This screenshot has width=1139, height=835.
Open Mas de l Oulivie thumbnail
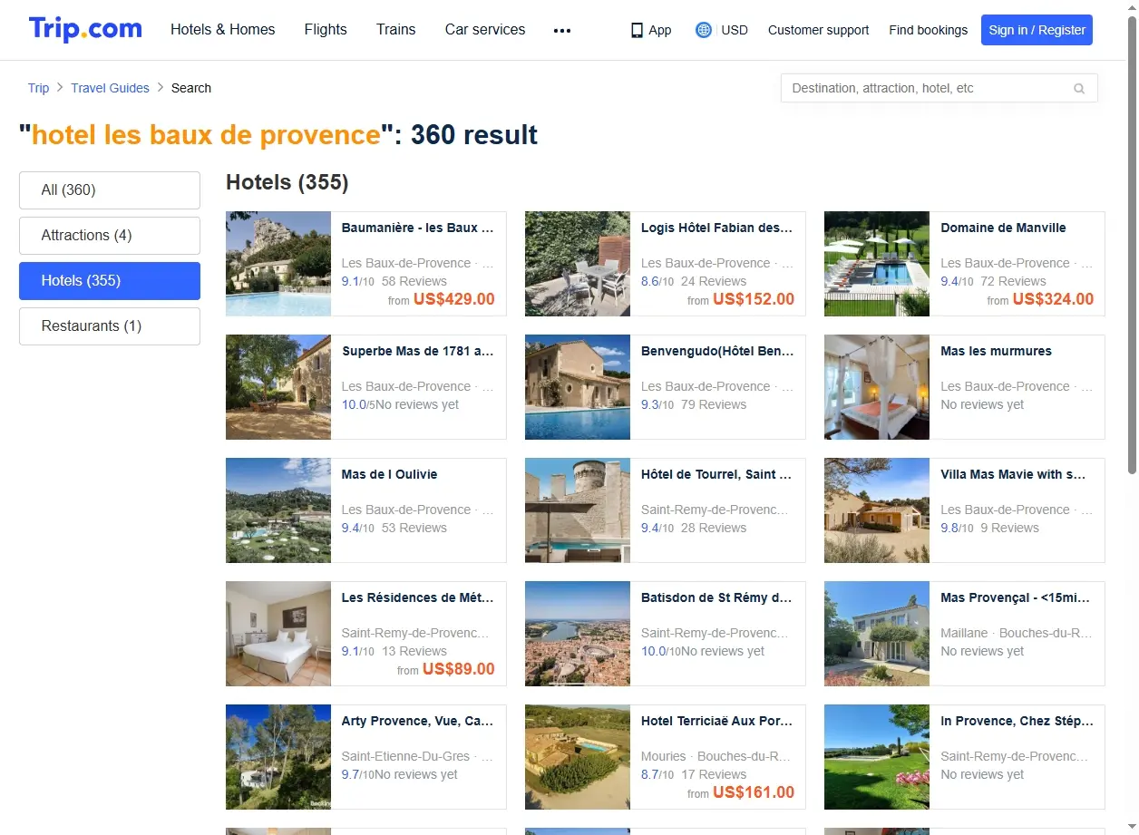click(x=278, y=510)
